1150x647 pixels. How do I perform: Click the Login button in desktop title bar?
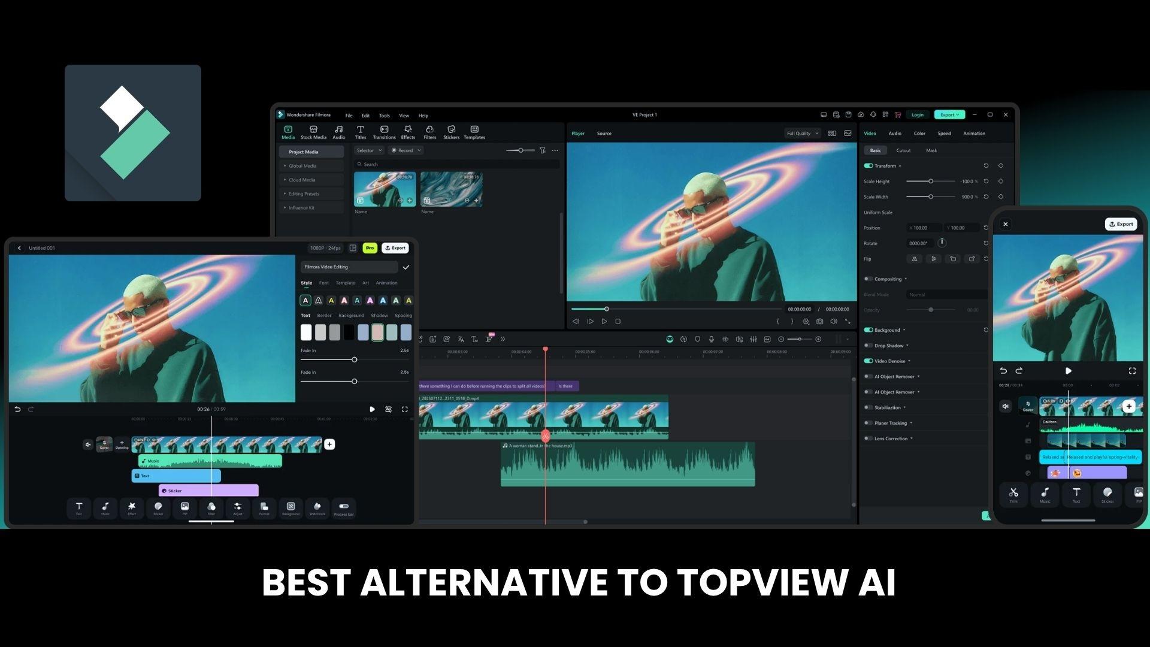918,114
